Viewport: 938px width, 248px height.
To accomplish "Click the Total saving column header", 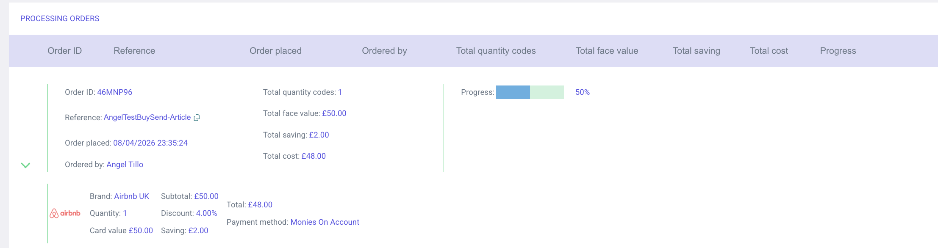I will [x=696, y=51].
